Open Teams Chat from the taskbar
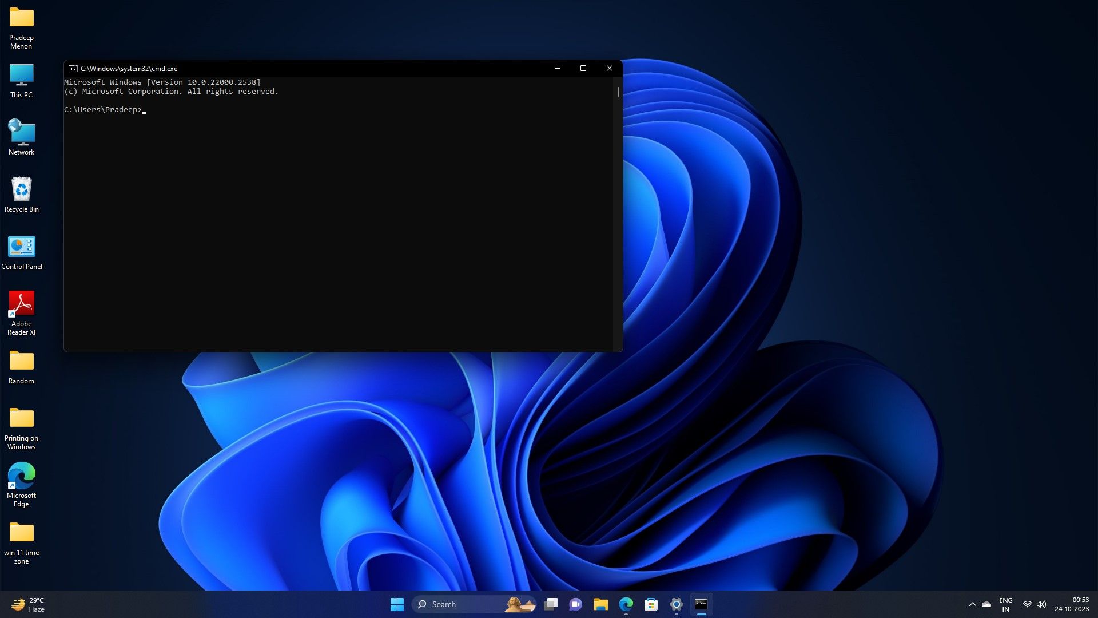 (575, 604)
